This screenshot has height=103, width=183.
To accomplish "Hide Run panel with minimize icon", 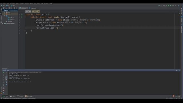I will click(179, 70).
